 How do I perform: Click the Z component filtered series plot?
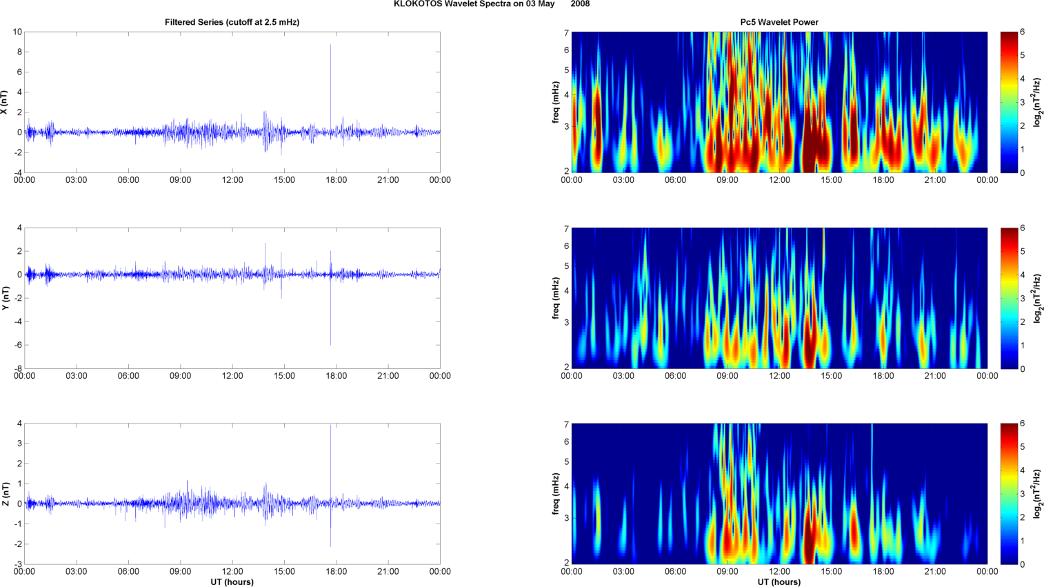coord(232,494)
